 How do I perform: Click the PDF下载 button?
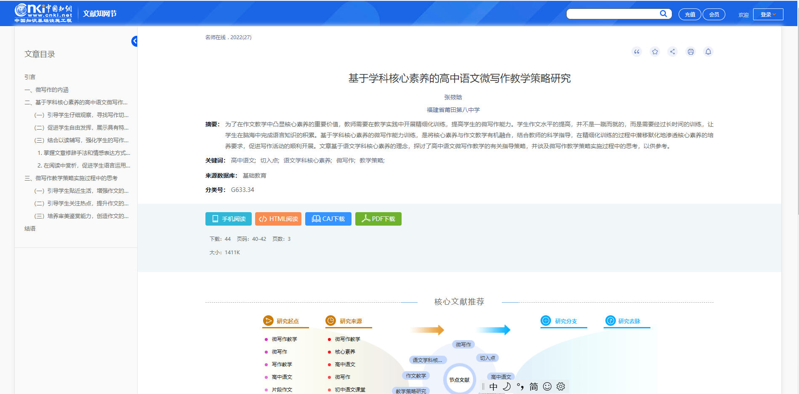(378, 219)
